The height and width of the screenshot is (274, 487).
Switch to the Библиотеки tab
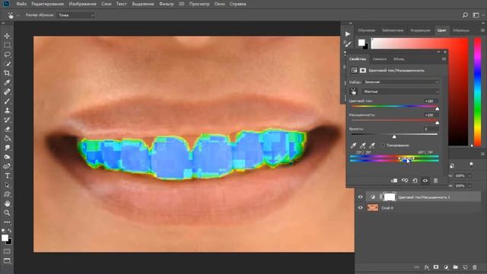coord(393,30)
